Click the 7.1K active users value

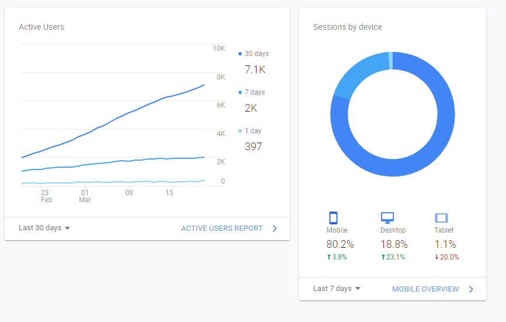pyautogui.click(x=255, y=70)
